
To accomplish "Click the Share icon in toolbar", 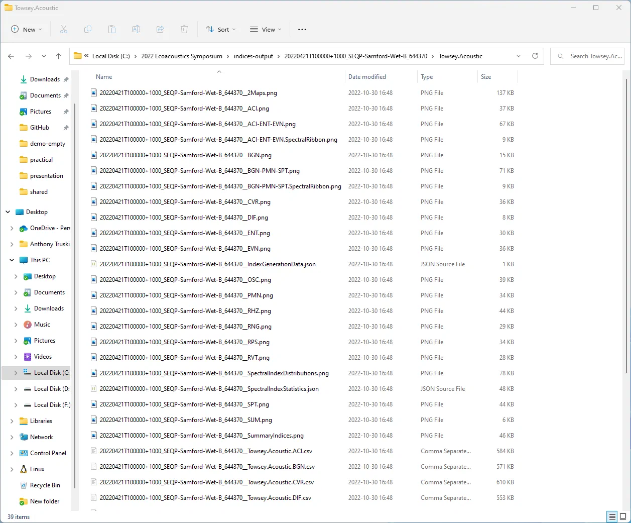I will pos(160,29).
